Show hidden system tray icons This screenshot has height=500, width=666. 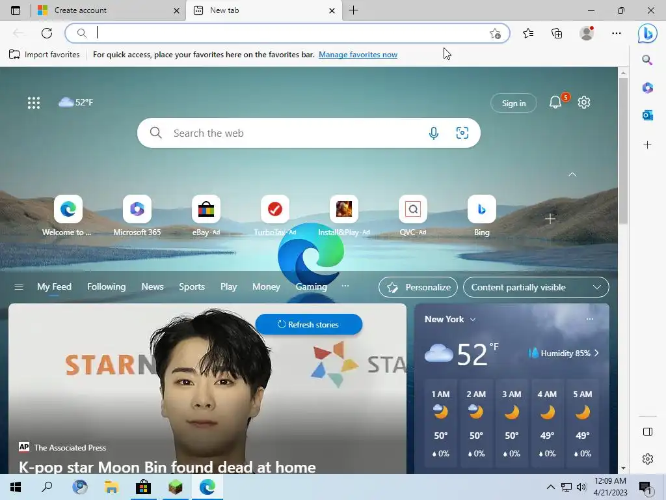pos(550,487)
